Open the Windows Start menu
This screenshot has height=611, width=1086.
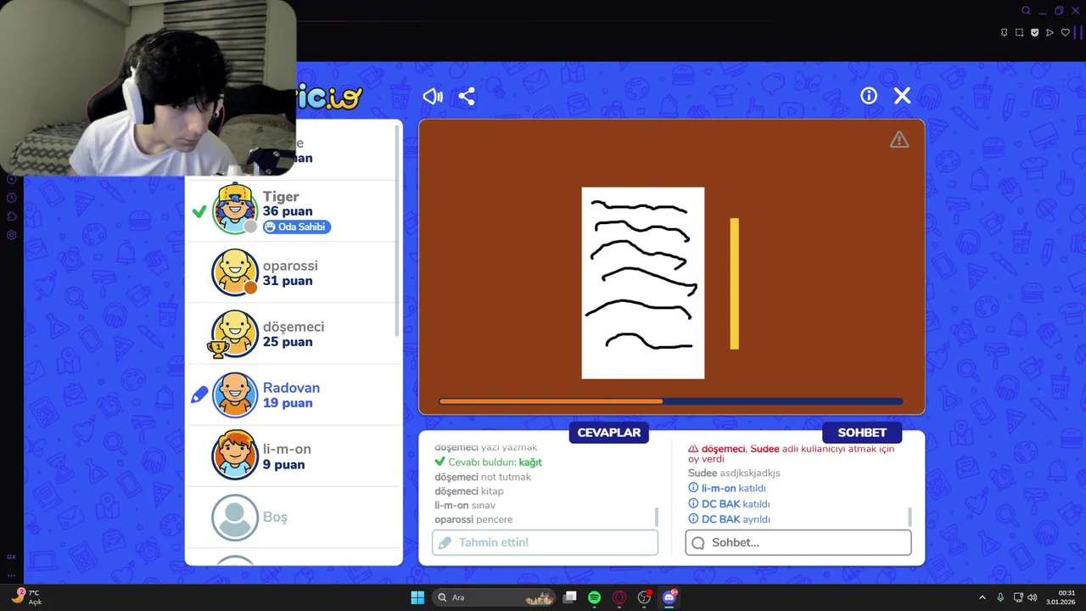(x=417, y=597)
